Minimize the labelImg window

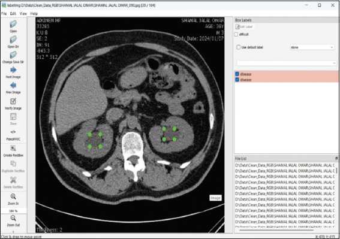[306, 5]
